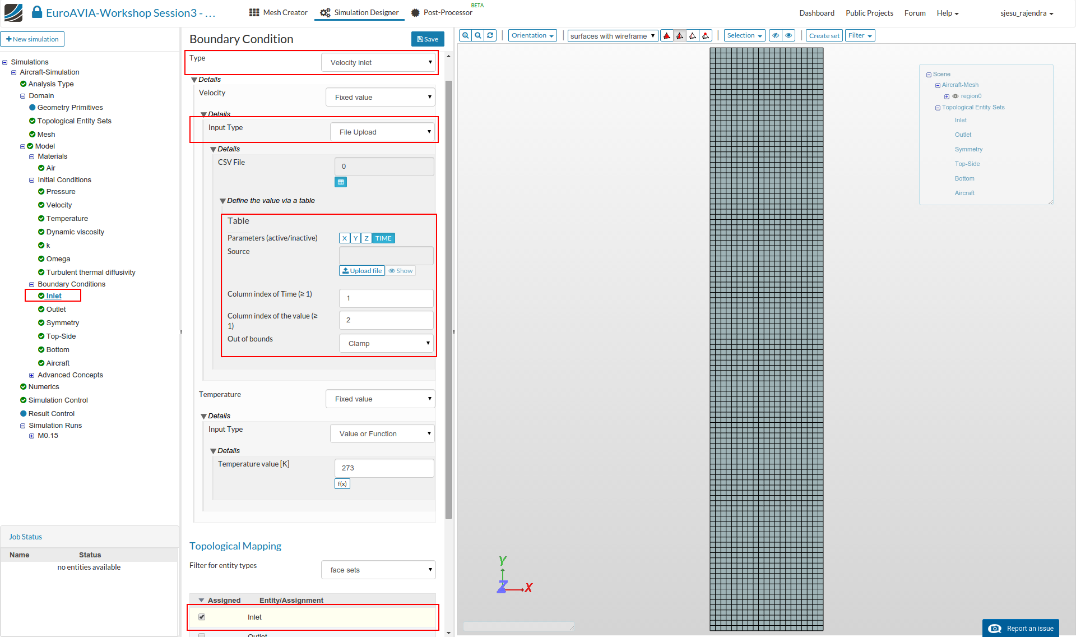The height and width of the screenshot is (637, 1076).
Task: Click the hide selection eye icon
Action: (776, 35)
